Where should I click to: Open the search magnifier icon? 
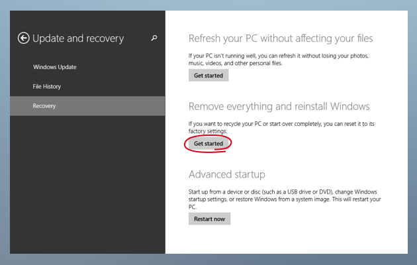(154, 38)
